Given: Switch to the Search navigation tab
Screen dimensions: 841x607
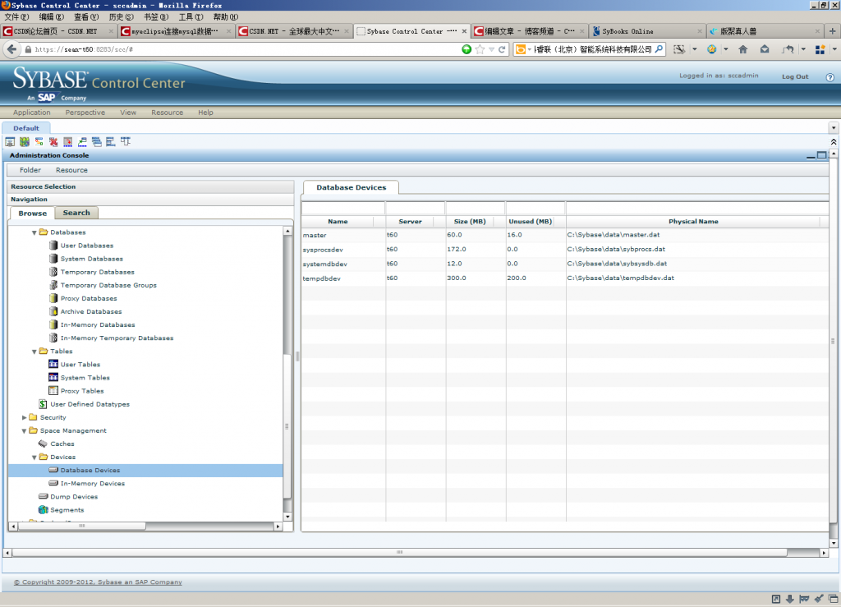Looking at the screenshot, I should (x=76, y=213).
